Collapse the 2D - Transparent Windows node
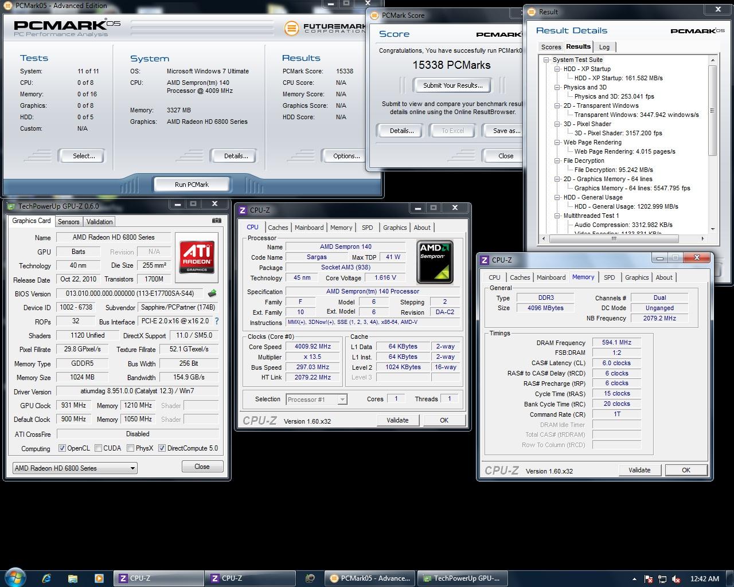 point(557,105)
